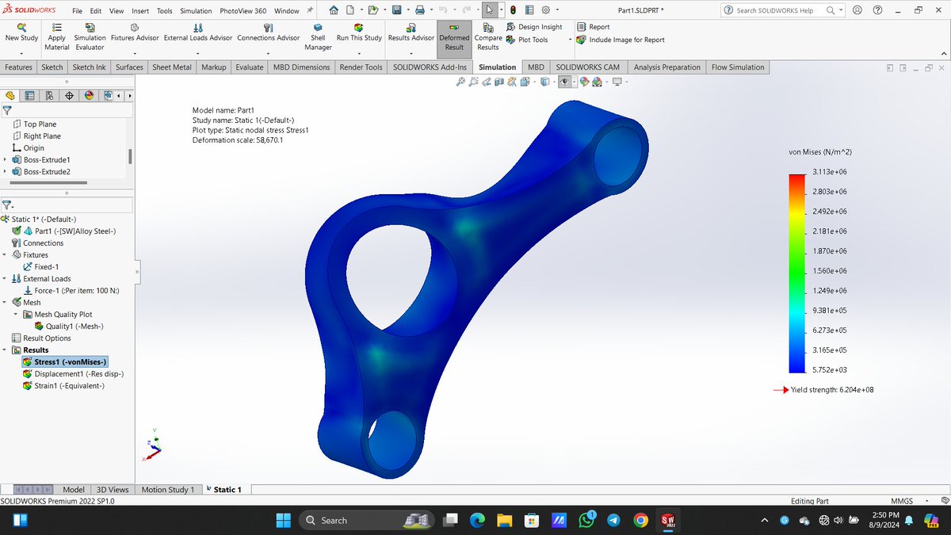Click the Rebuild traffic light icon

click(x=513, y=10)
